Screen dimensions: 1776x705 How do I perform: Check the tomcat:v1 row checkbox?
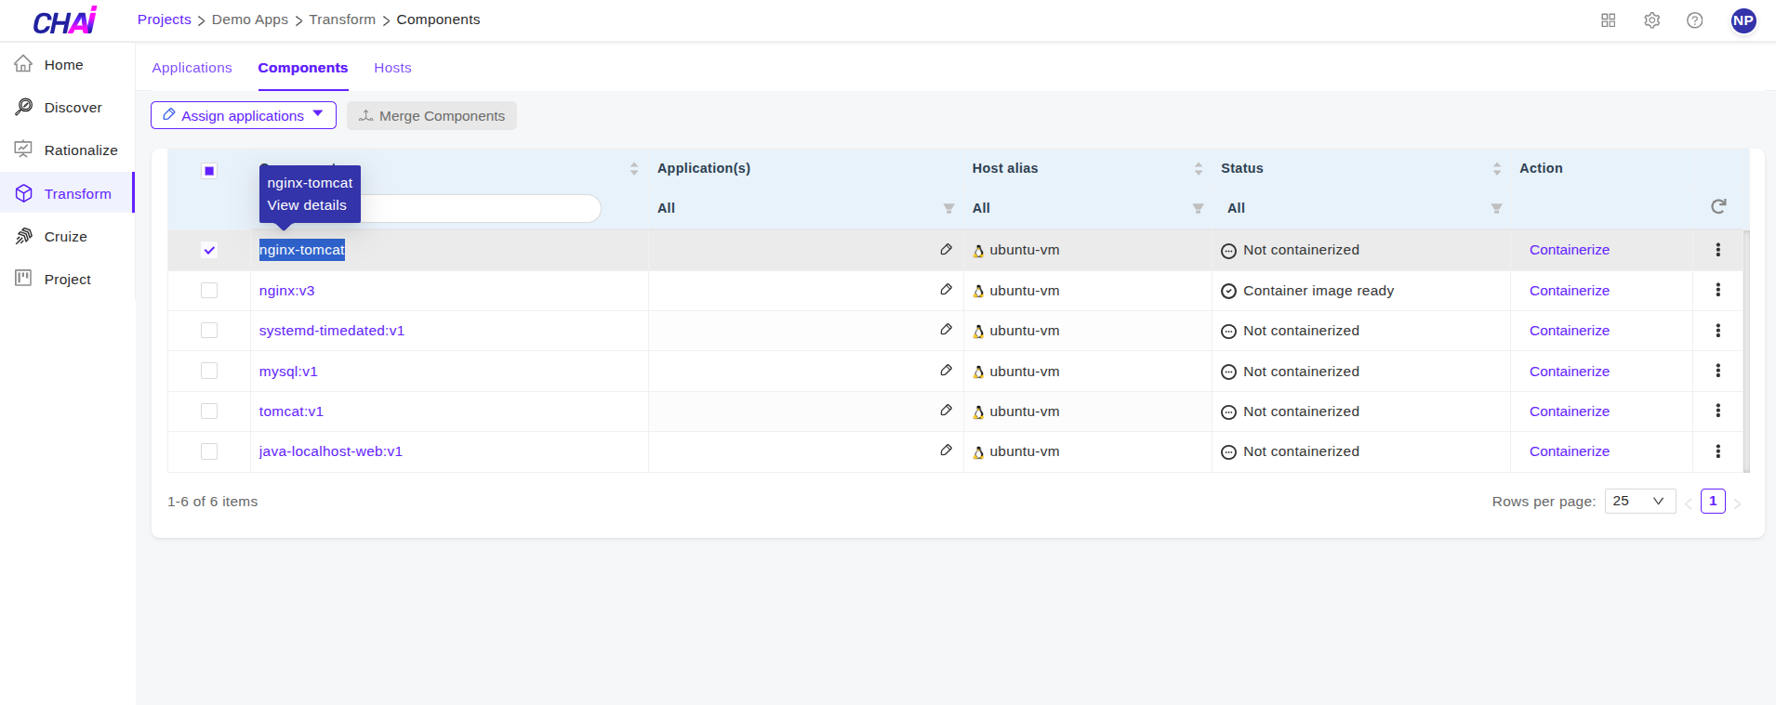click(209, 411)
